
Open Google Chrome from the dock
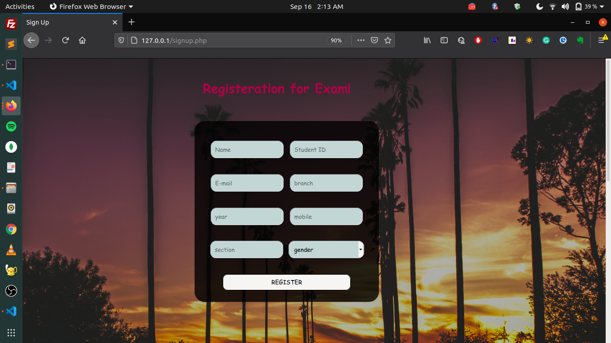pyautogui.click(x=11, y=229)
